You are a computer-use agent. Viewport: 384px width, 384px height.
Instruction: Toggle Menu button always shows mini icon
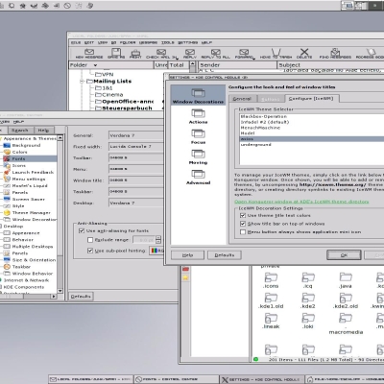click(243, 232)
